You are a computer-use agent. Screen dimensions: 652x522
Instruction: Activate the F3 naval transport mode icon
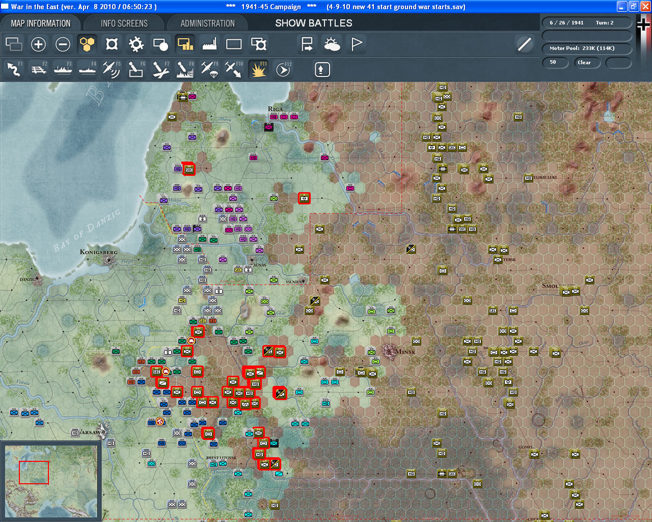[x=63, y=70]
